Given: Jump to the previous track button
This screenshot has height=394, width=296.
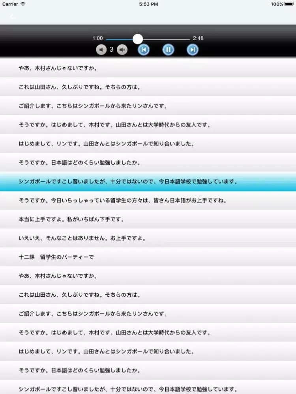Looking at the screenshot, I should tap(144, 50).
